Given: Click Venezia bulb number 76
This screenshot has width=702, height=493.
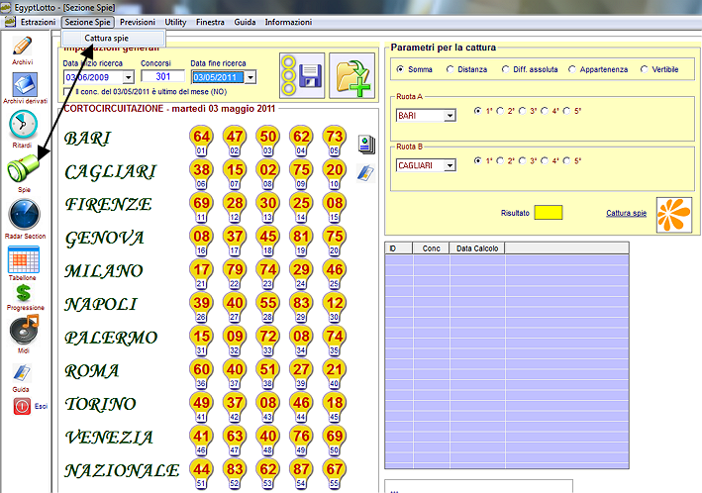Looking at the screenshot, I should [x=301, y=441].
